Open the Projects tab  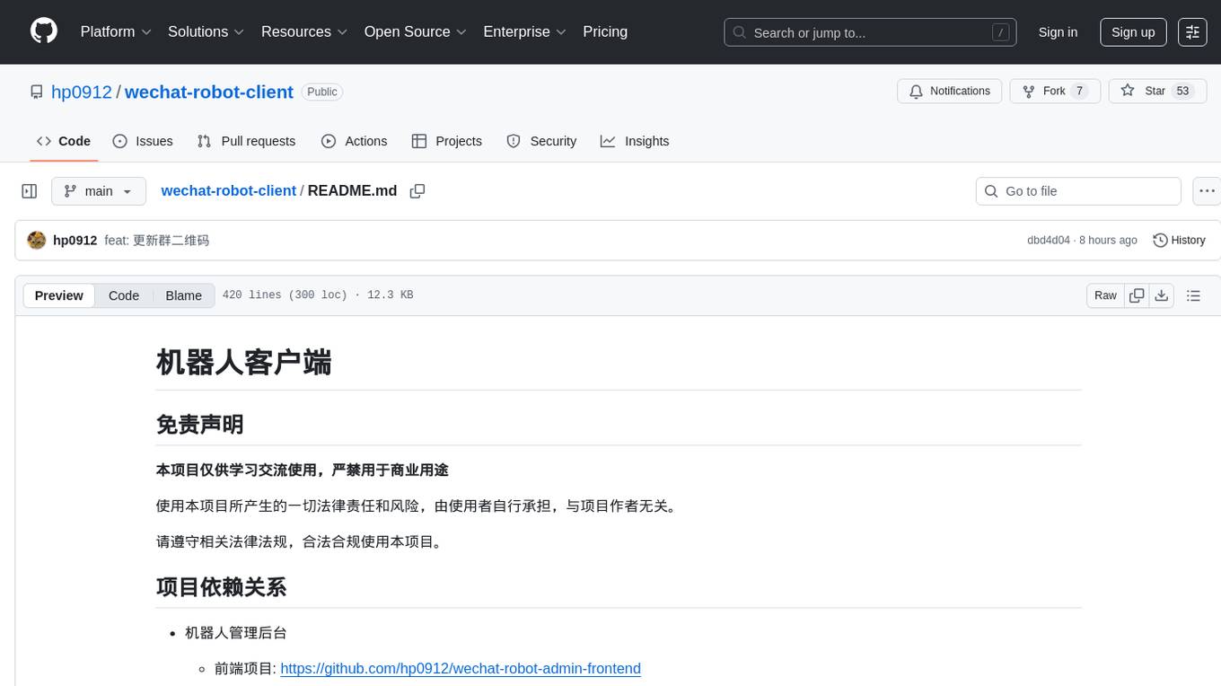pos(447,141)
